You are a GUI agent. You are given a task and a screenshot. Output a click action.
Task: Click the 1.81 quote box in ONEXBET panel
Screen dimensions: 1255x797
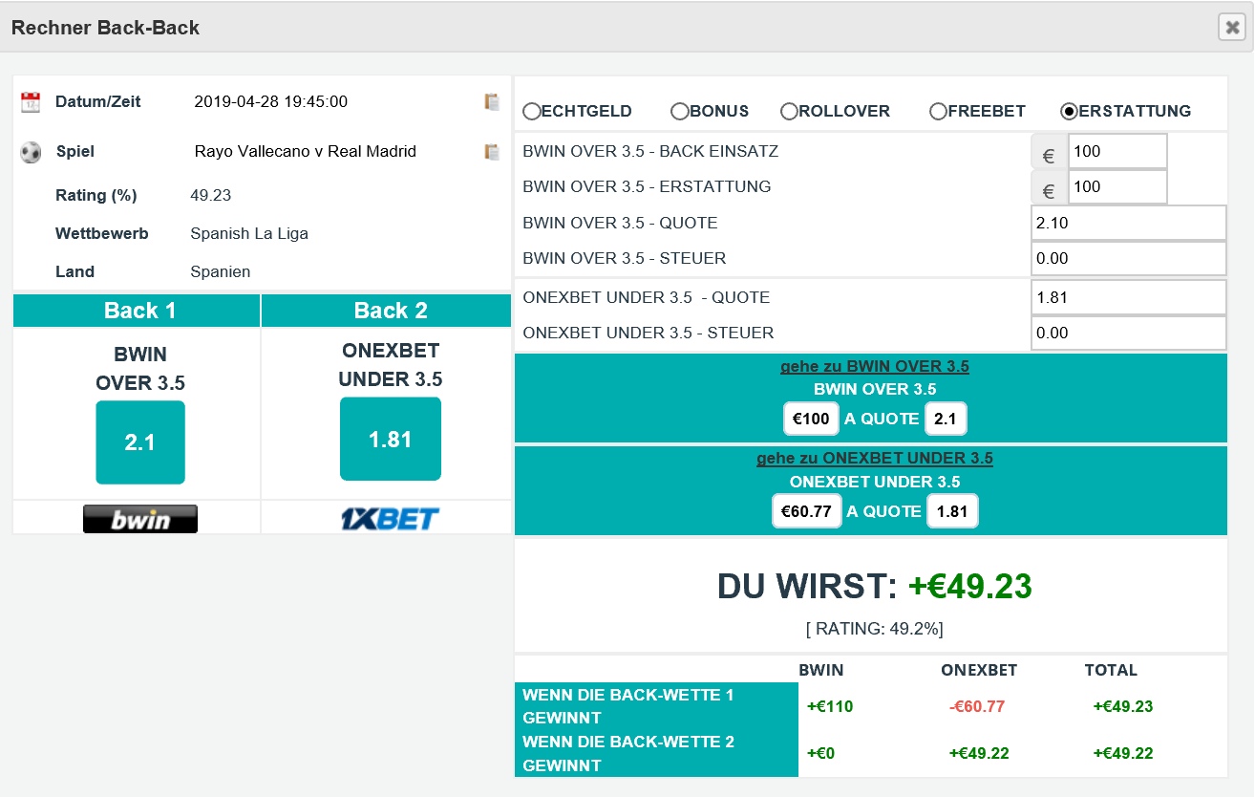pos(951,511)
